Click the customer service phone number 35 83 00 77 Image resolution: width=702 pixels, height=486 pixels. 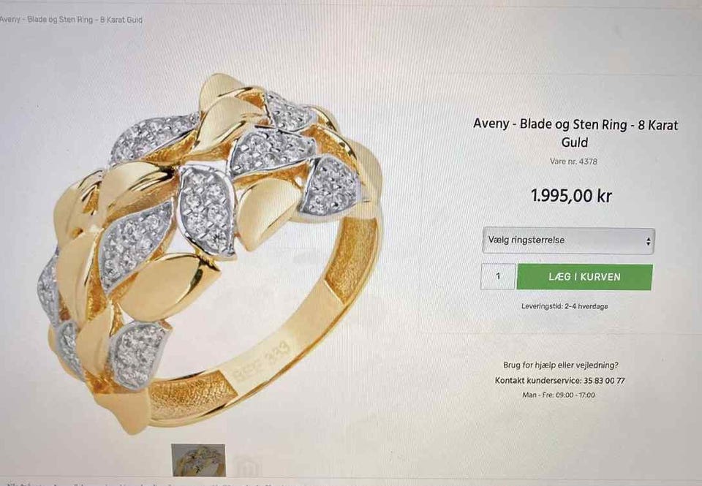pos(605,381)
